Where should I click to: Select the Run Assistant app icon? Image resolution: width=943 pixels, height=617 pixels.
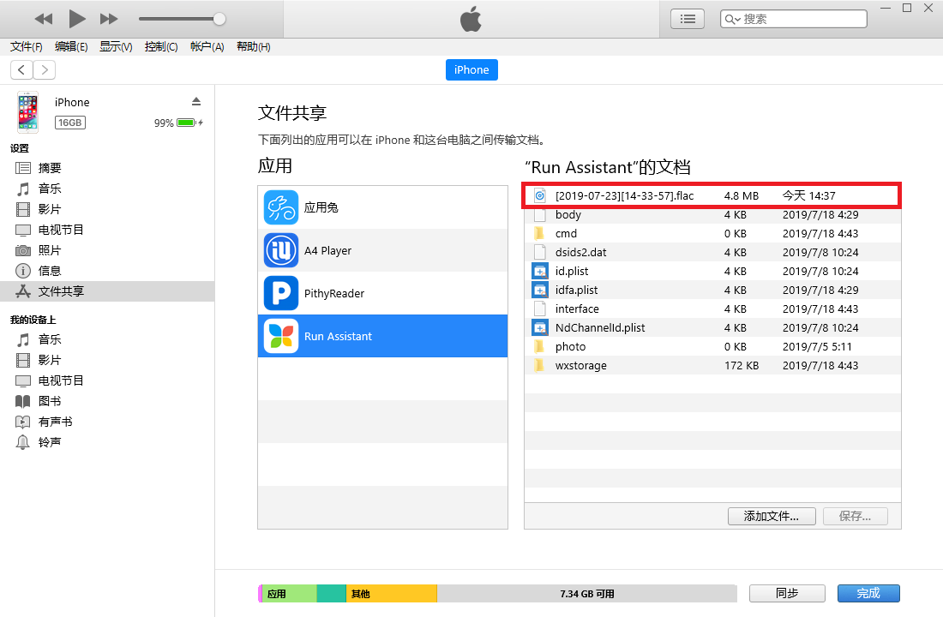281,336
